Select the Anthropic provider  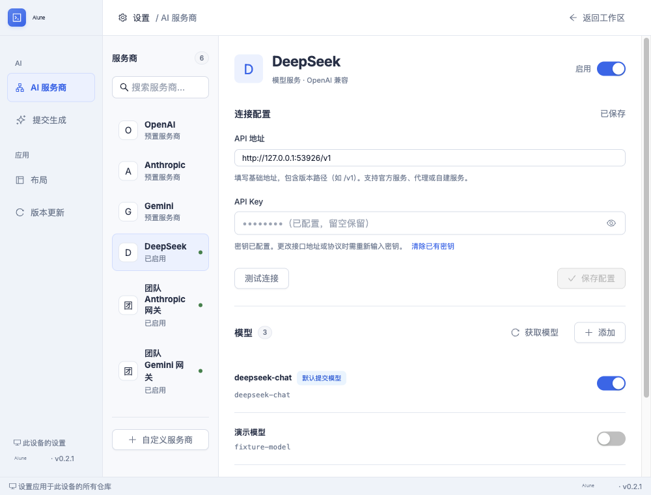pyautogui.click(x=160, y=171)
